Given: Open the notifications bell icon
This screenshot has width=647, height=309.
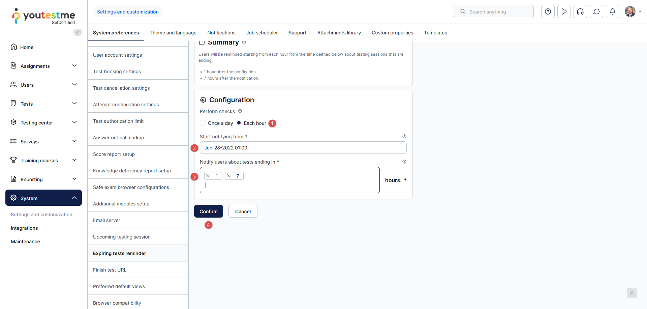Looking at the screenshot, I should point(612,12).
